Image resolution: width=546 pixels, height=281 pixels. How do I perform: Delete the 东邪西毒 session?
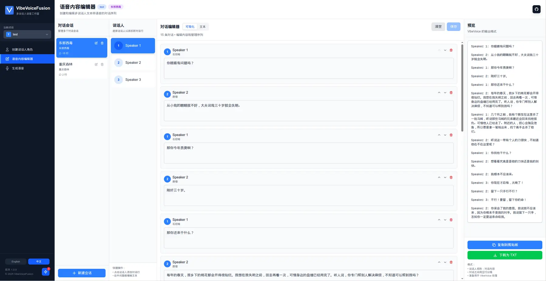102,43
